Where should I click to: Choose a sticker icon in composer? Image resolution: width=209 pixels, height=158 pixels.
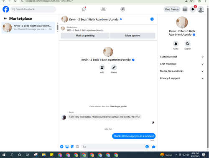[72, 147]
